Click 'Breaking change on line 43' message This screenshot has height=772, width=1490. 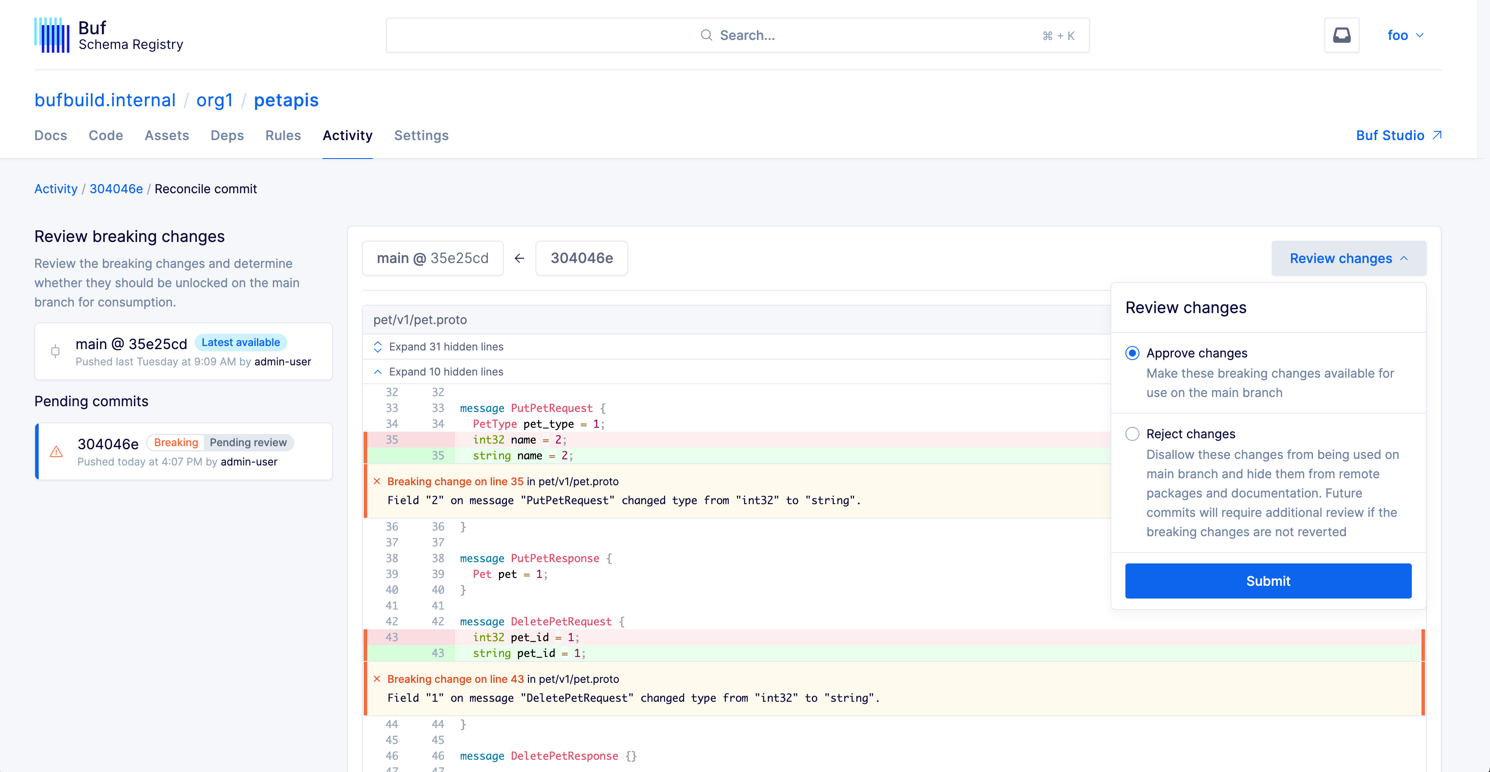point(456,679)
